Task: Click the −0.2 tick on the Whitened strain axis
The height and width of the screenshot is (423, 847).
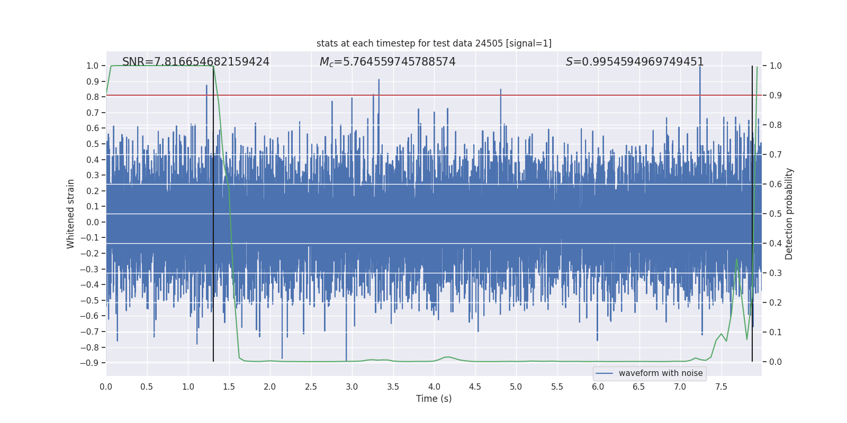Action: coord(89,254)
